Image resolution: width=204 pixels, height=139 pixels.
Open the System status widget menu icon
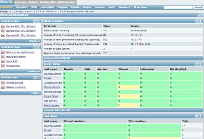point(197,64)
